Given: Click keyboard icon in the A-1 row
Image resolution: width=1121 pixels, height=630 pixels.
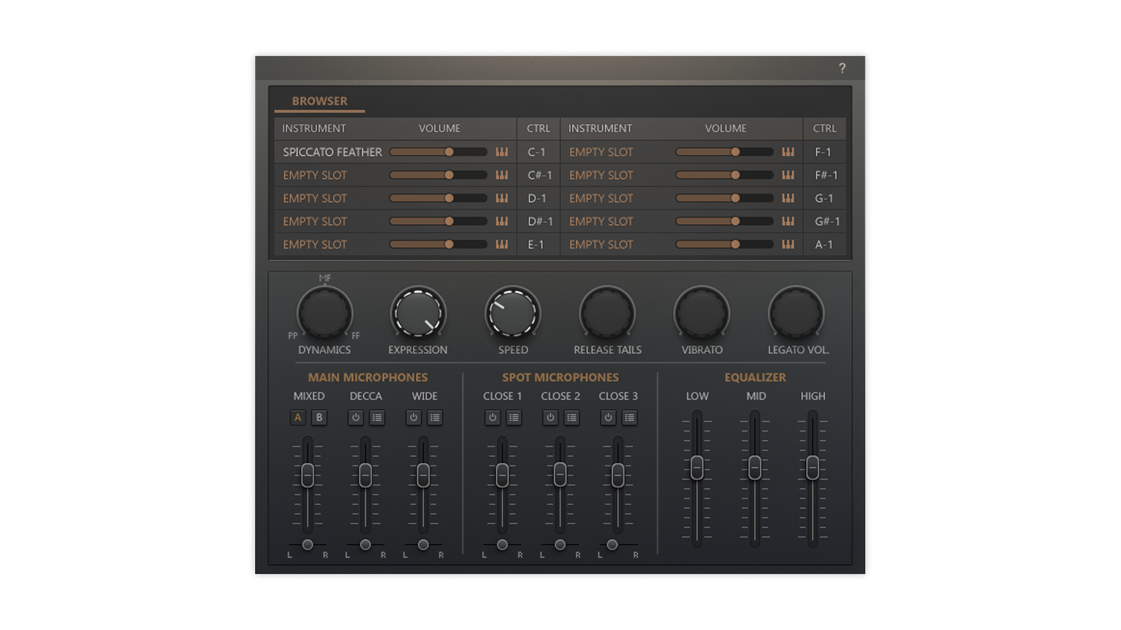Looking at the screenshot, I should coord(788,244).
